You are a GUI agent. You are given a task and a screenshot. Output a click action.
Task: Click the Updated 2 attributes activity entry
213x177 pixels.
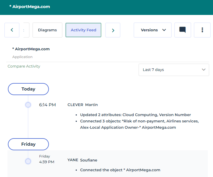[x=135, y=115]
